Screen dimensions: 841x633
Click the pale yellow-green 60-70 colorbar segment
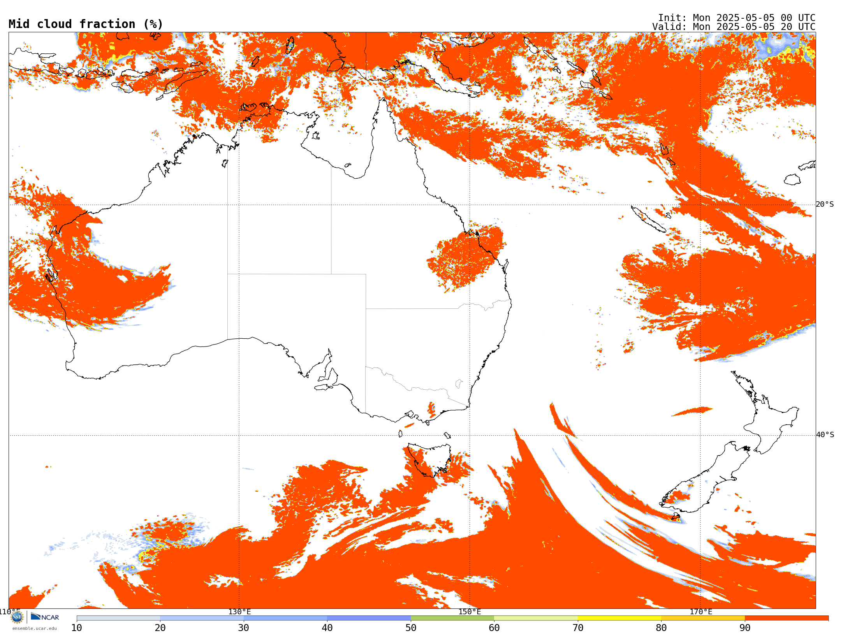[536, 618]
